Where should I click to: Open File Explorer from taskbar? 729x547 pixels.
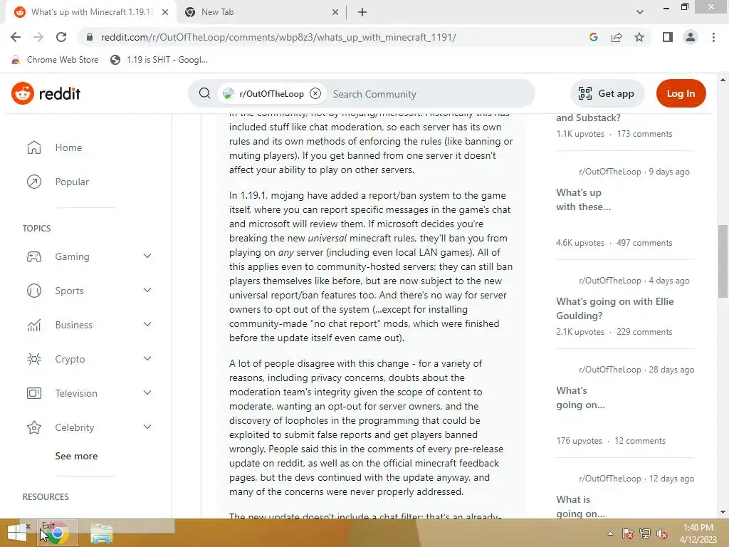(x=101, y=533)
